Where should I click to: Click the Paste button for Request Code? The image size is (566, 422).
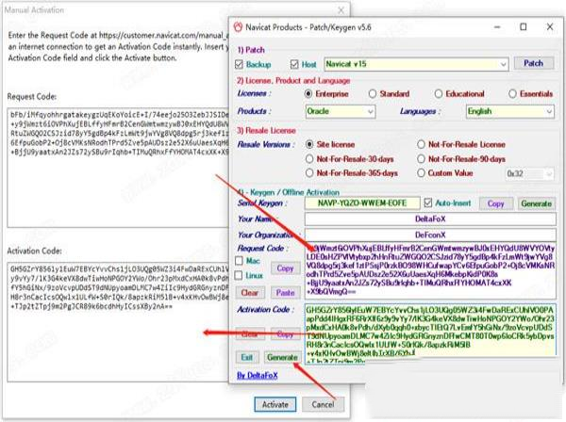285,293
